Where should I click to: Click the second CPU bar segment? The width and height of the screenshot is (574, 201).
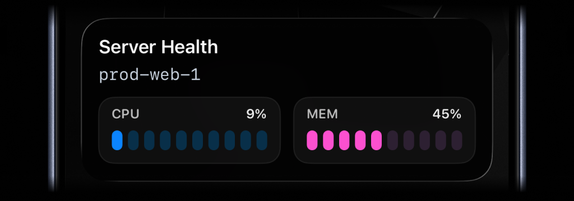click(x=133, y=141)
